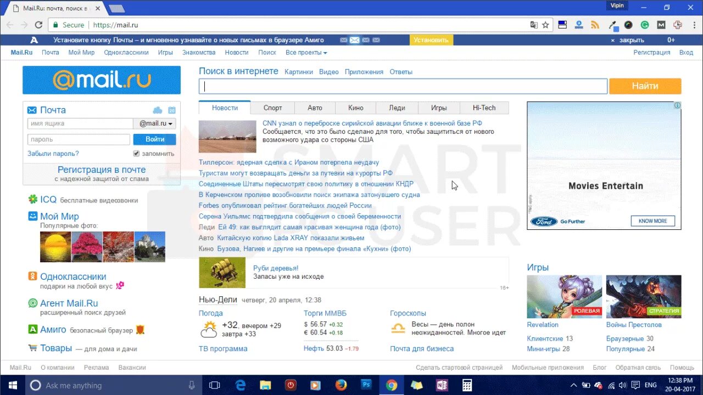
Task: Click the Товары shopping cart icon
Action: (33, 348)
